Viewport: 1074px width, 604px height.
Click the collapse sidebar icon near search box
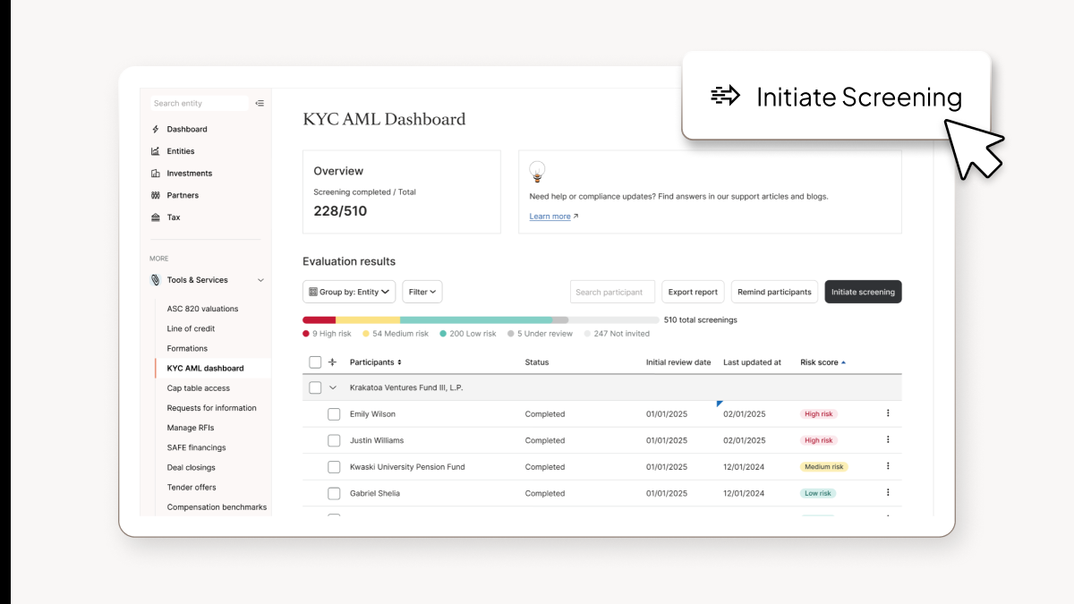260,103
